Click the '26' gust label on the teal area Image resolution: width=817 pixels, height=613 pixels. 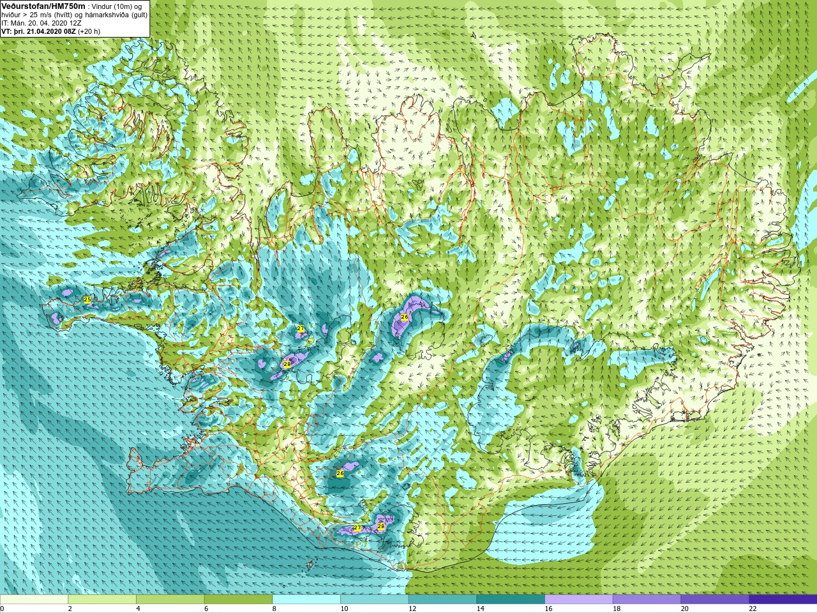tap(340, 473)
